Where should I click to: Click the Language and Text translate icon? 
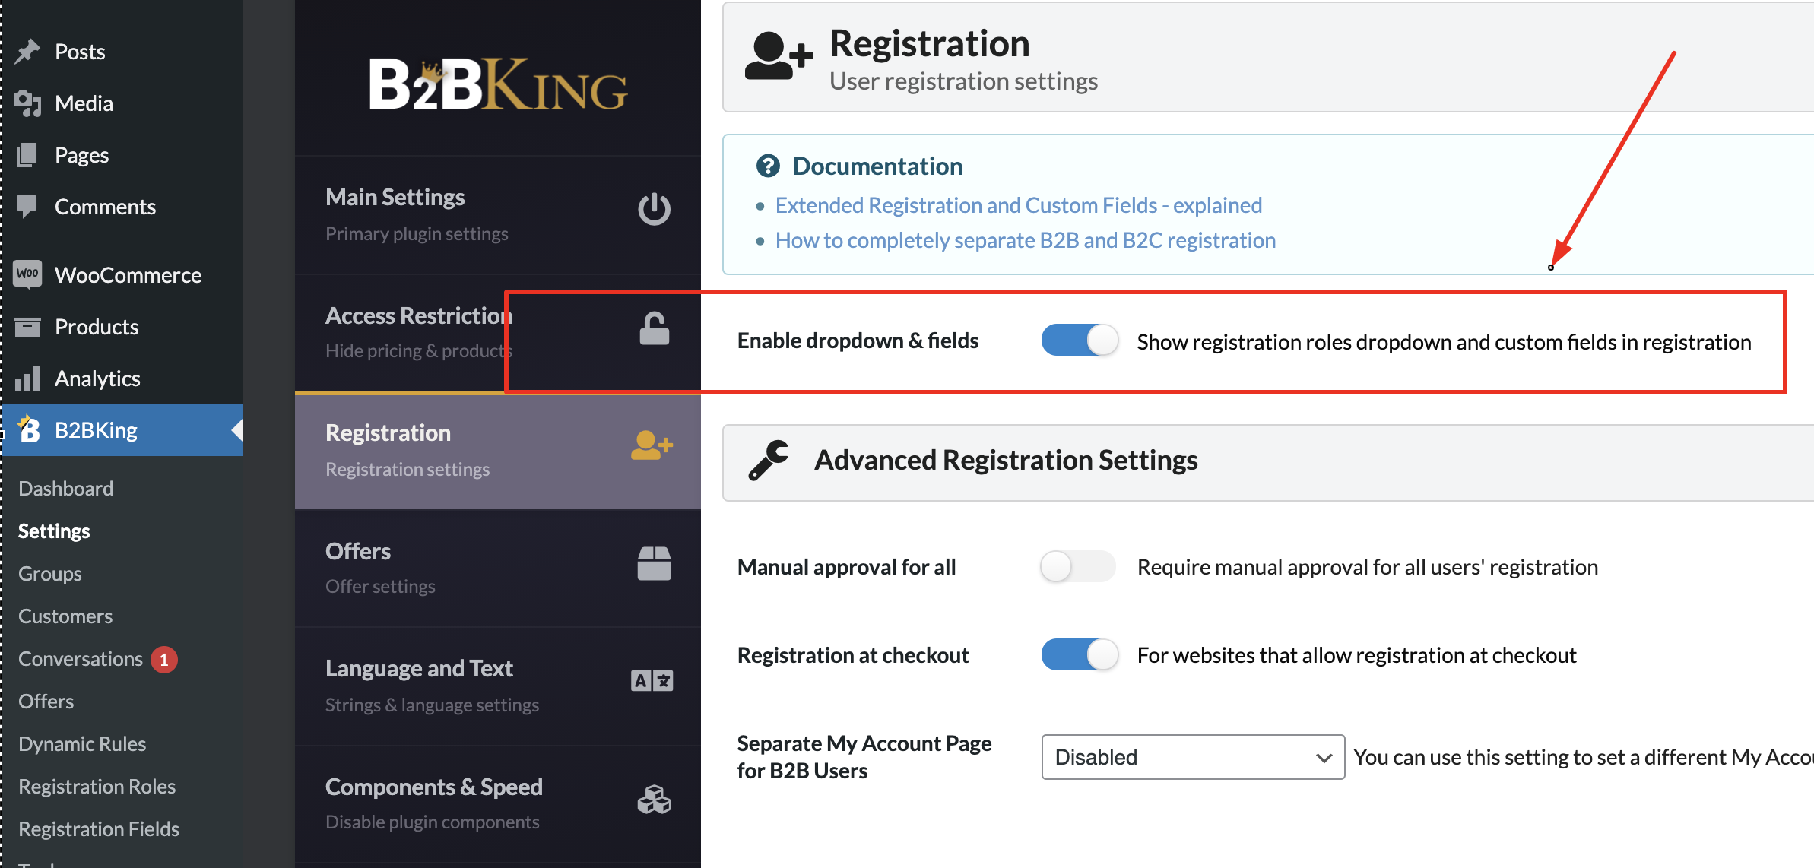tap(652, 681)
